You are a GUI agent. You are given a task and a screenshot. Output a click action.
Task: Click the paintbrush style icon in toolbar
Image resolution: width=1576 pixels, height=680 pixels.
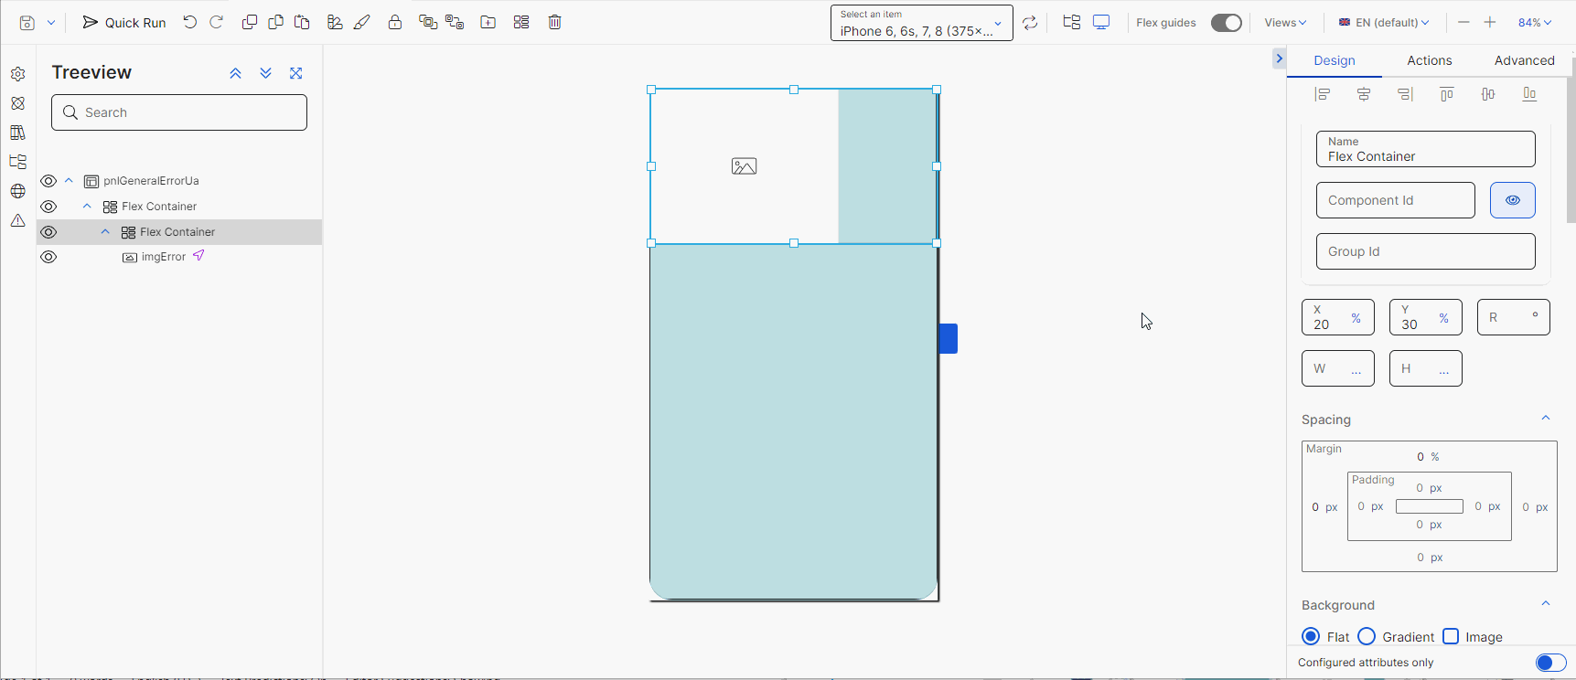362,22
